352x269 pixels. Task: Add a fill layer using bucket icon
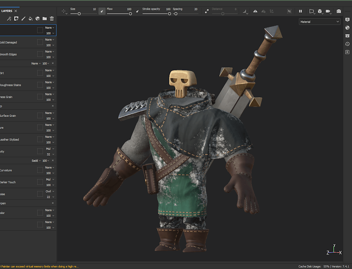tap(30, 19)
